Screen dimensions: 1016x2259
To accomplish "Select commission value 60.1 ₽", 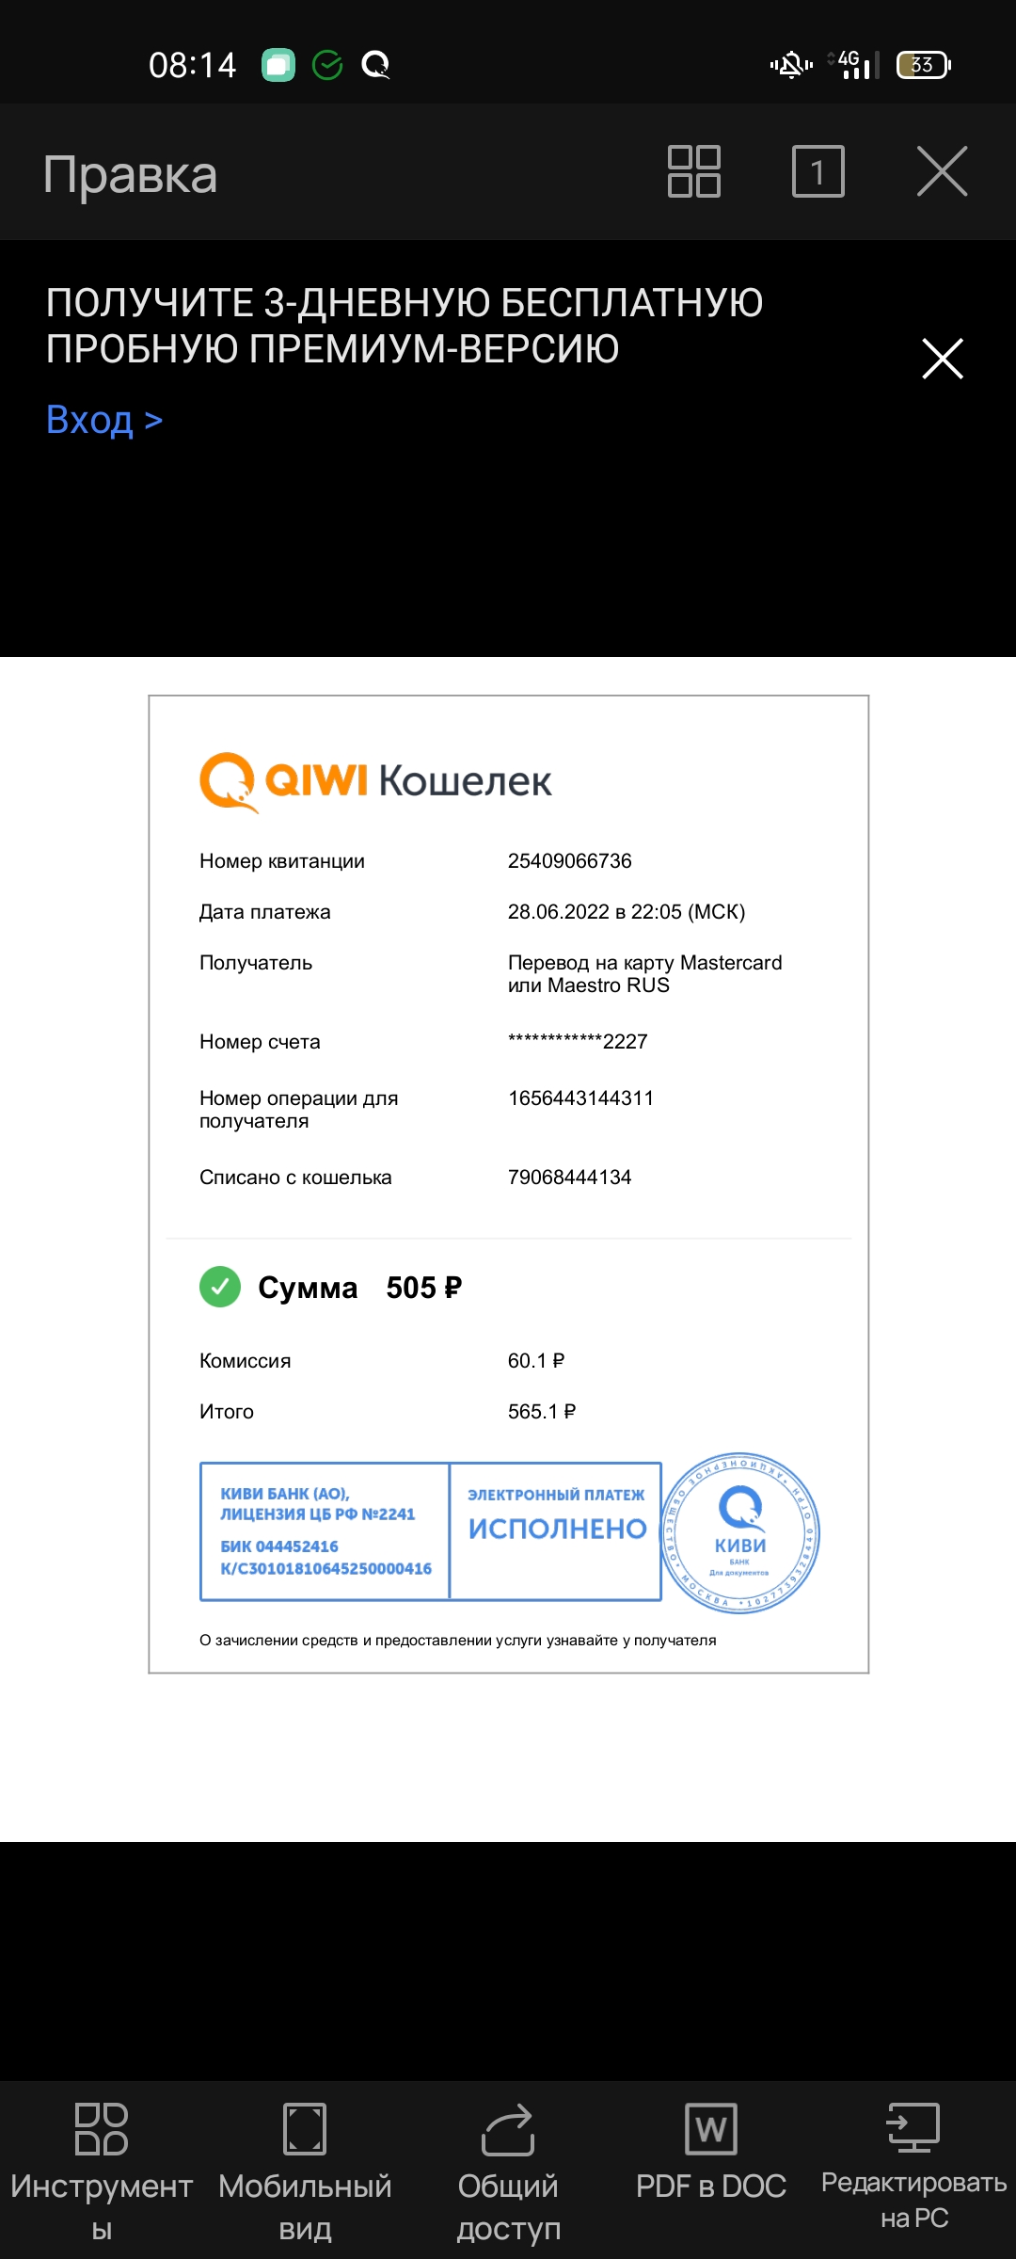I will coord(536,1361).
